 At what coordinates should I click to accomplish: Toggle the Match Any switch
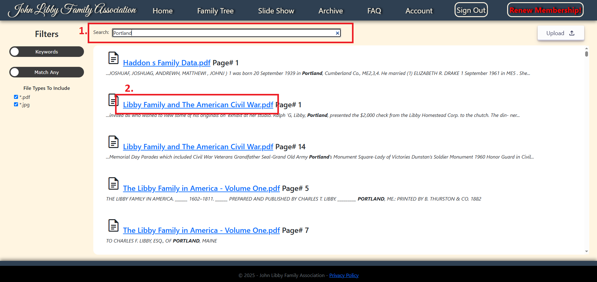tap(47, 72)
